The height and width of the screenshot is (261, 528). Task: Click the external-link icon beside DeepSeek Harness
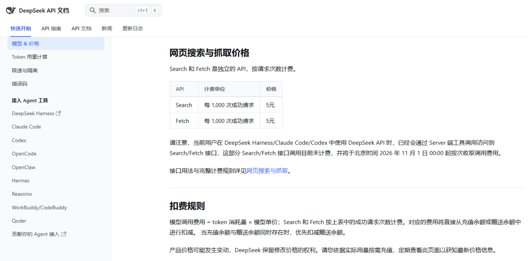pyautogui.click(x=58, y=113)
